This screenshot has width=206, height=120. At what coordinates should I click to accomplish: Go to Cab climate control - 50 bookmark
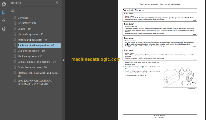tap(31, 51)
